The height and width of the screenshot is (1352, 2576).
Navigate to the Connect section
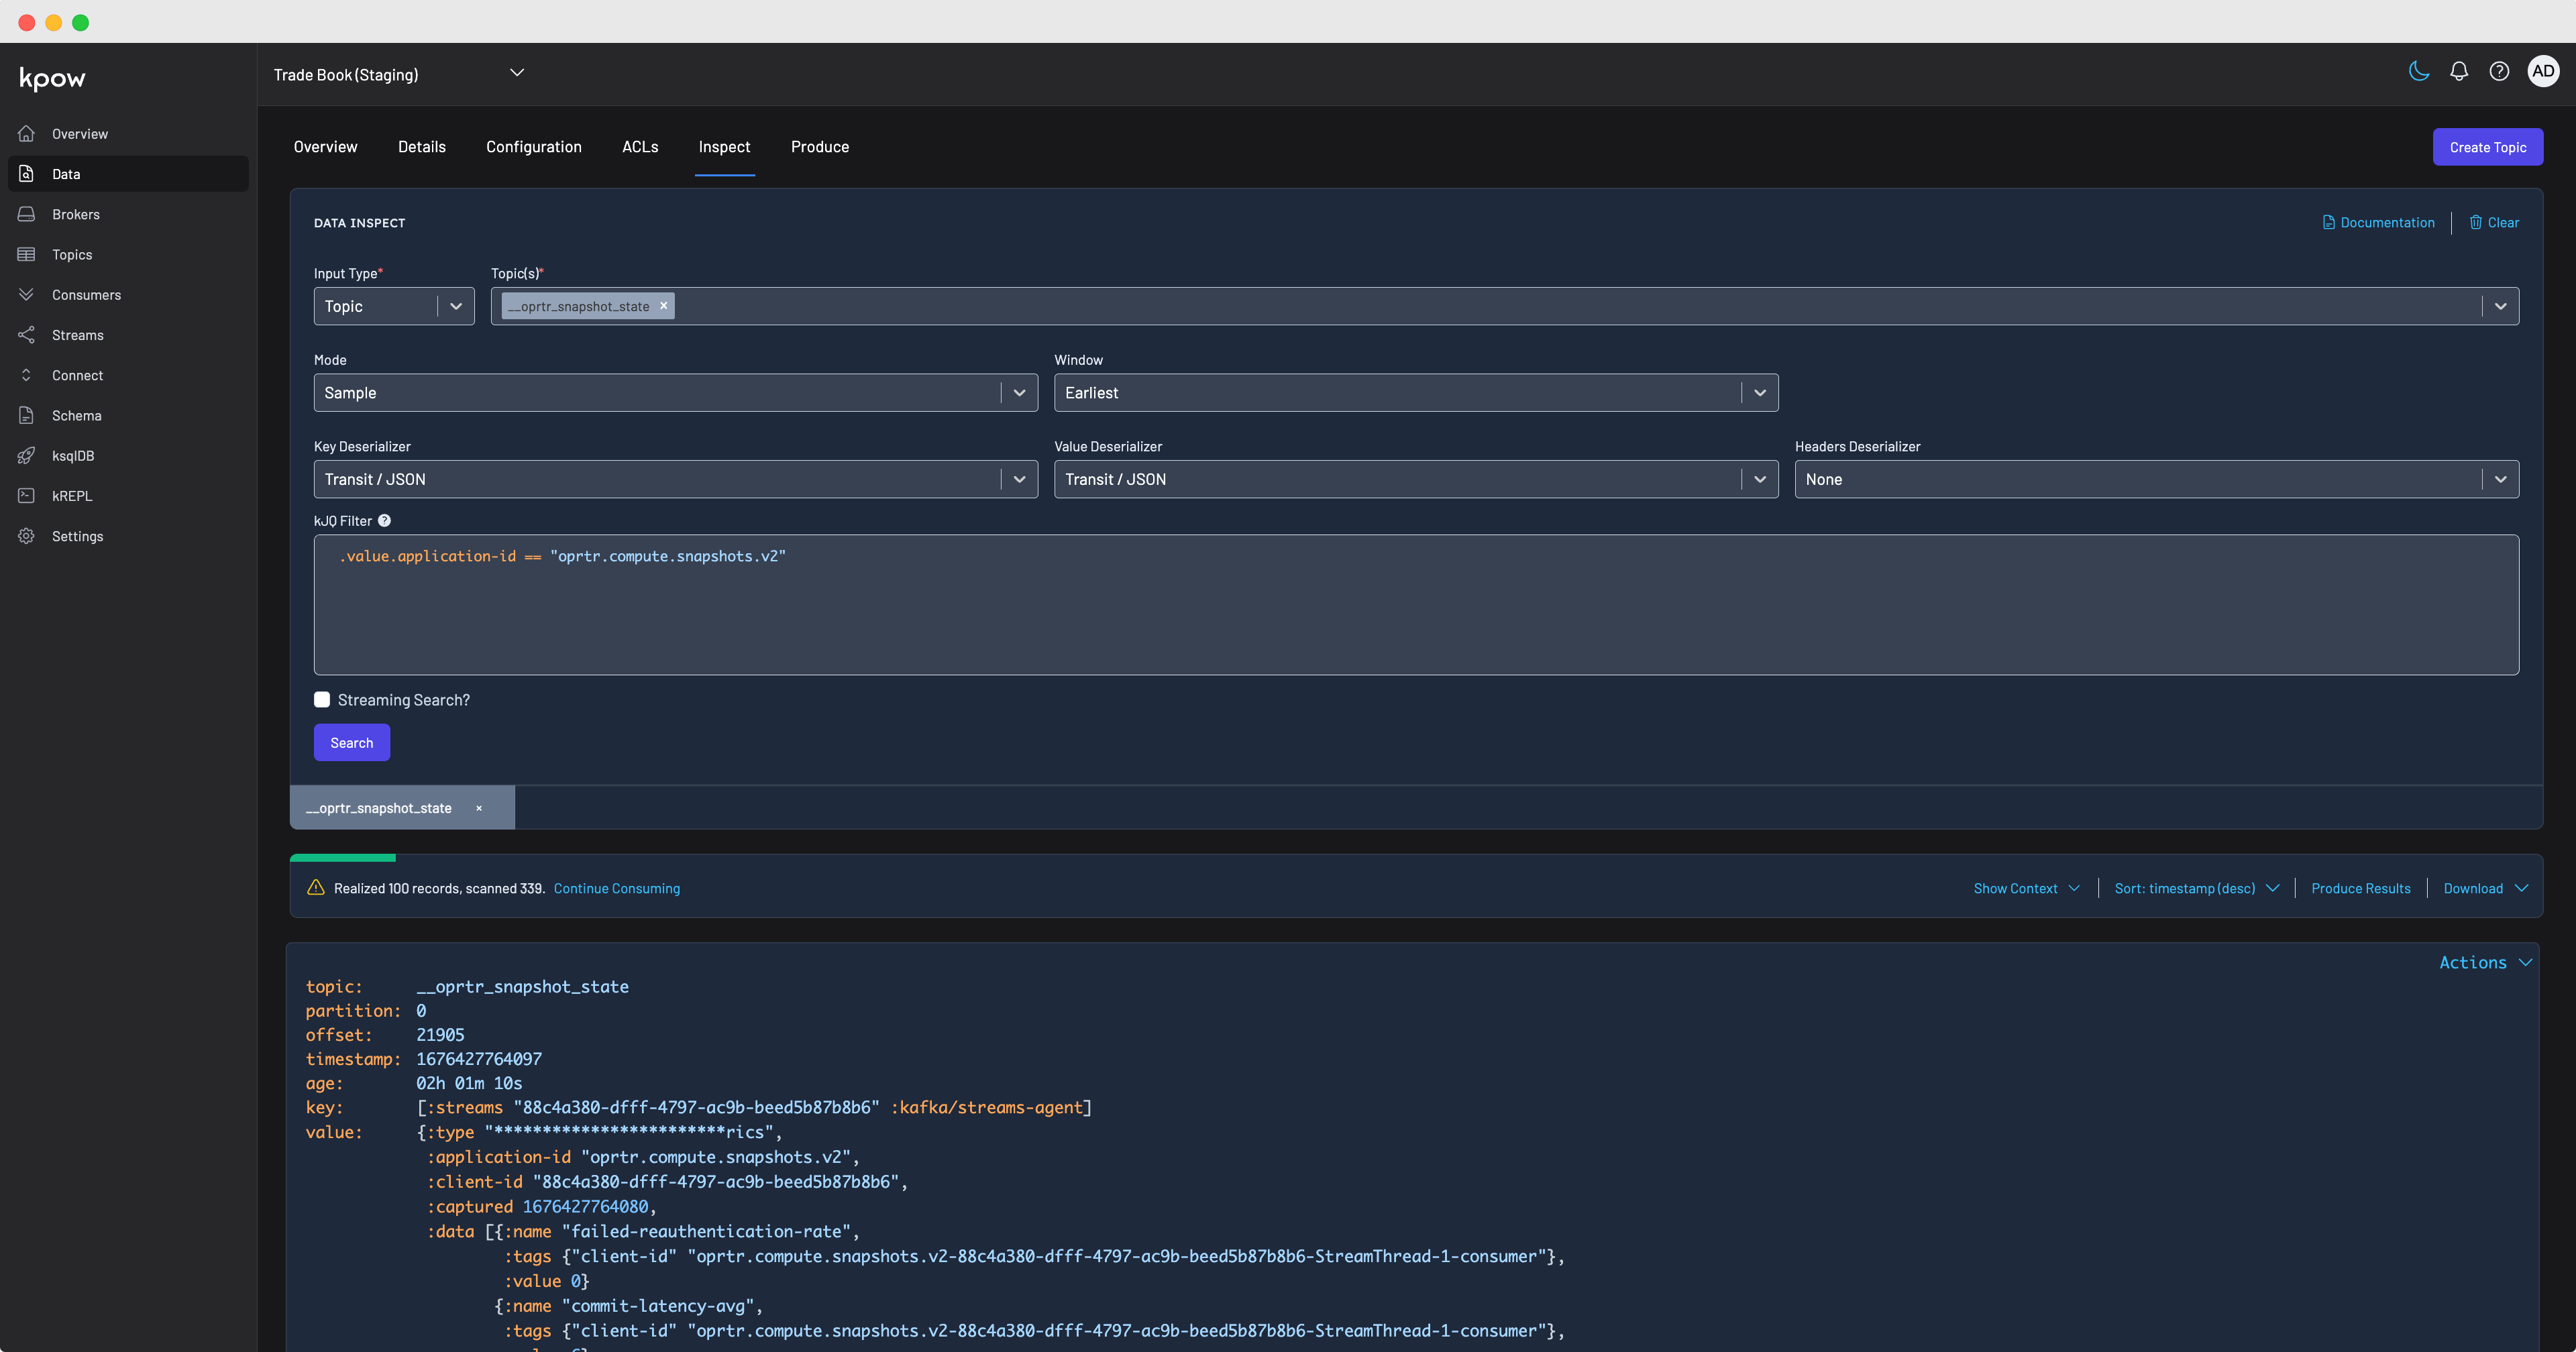(x=77, y=375)
